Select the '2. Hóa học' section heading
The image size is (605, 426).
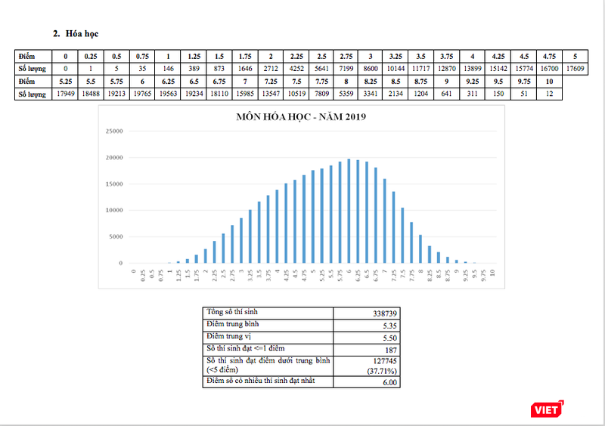(x=75, y=34)
